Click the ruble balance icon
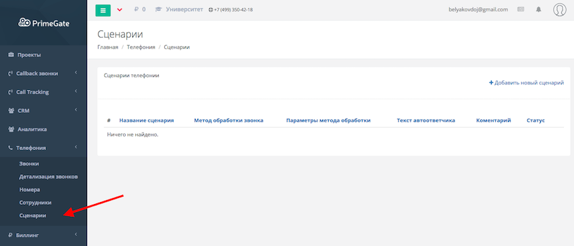This screenshot has height=246, width=574. pyautogui.click(x=136, y=9)
